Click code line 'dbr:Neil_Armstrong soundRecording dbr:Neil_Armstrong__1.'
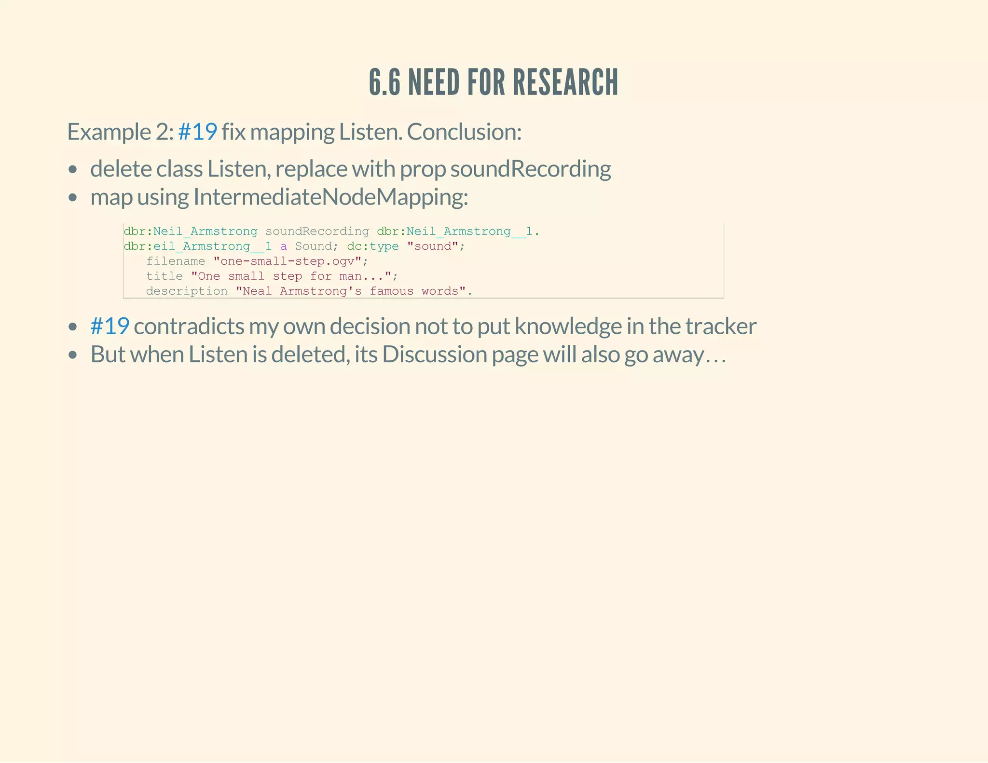The height and width of the screenshot is (763, 988). (x=331, y=232)
